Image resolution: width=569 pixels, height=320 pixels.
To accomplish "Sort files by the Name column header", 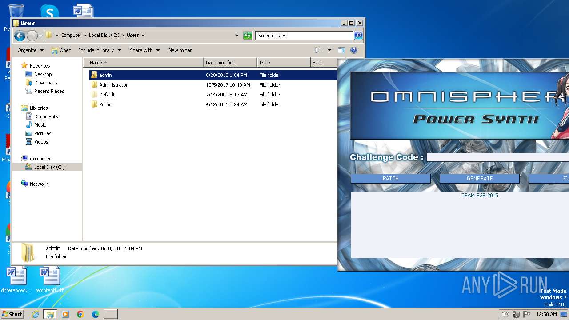I will [x=143, y=63].
